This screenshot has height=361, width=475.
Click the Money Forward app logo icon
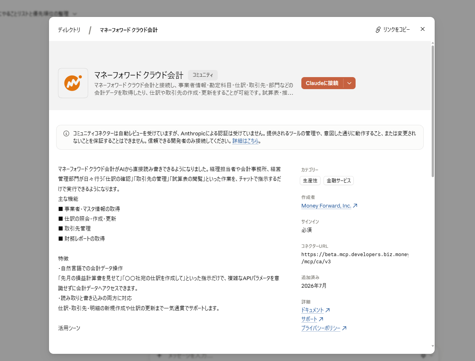click(x=73, y=83)
